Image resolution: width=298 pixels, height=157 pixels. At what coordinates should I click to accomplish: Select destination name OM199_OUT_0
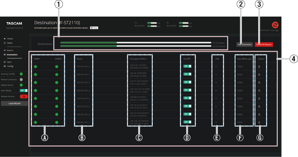coord(83,67)
